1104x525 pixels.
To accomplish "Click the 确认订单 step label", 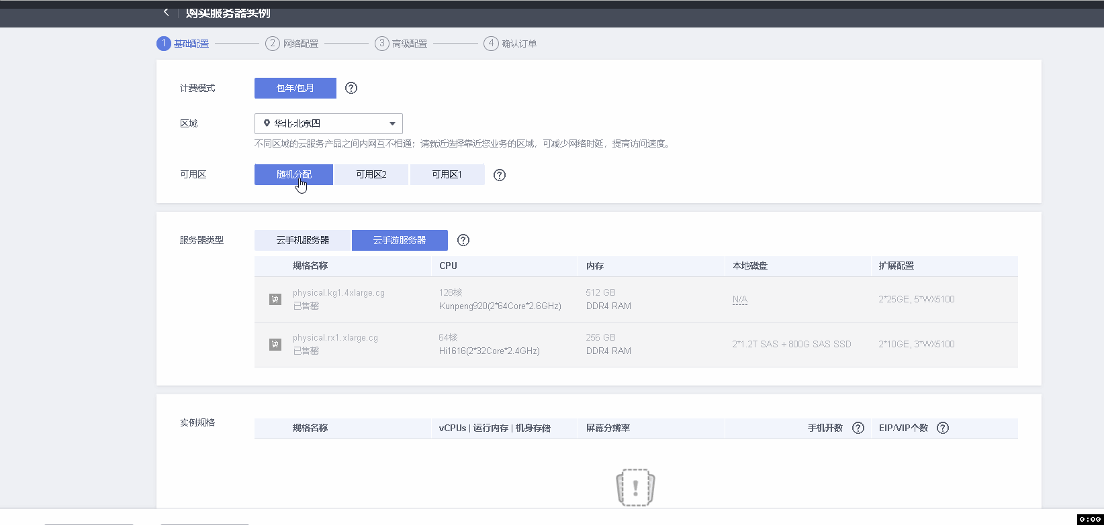I will click(x=519, y=44).
